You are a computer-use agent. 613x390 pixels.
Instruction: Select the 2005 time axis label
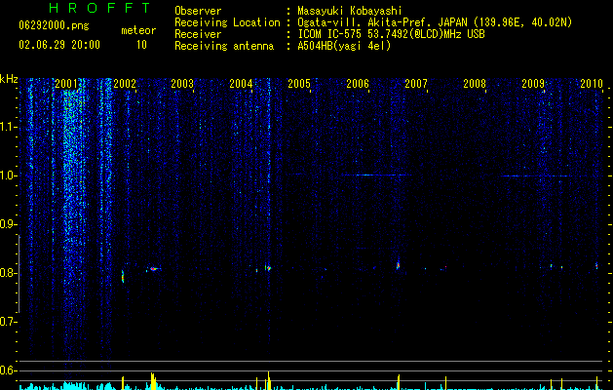[299, 83]
